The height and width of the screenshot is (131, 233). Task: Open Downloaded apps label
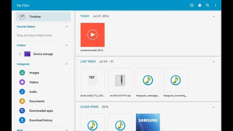pos(41,111)
